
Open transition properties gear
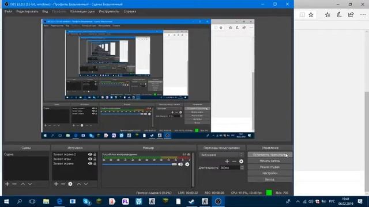[241, 161]
